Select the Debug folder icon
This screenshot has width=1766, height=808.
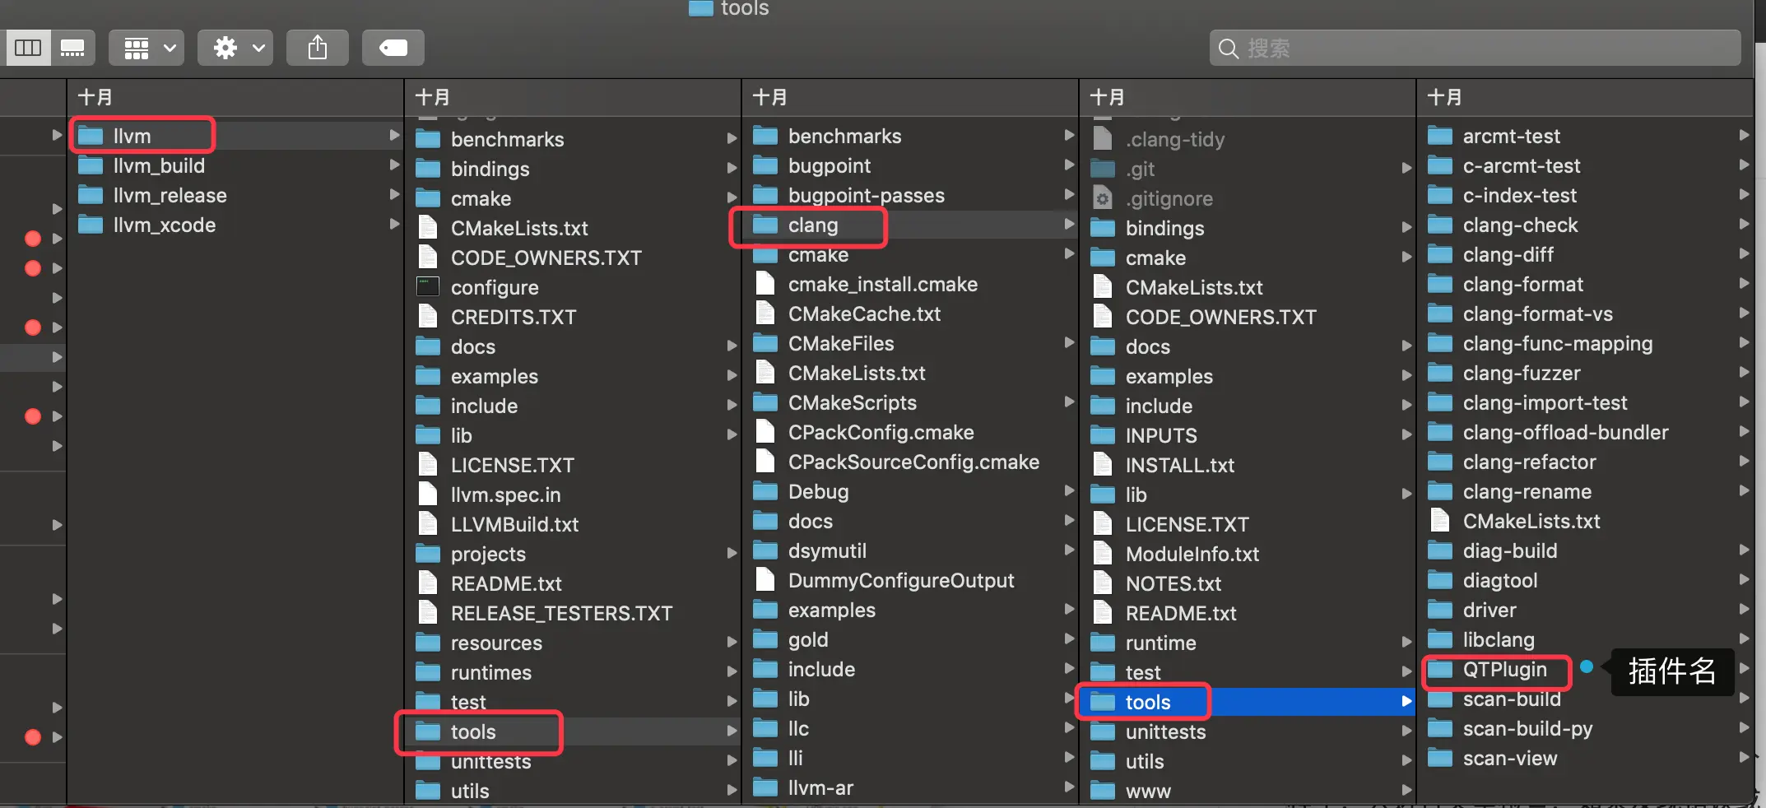coord(765,491)
